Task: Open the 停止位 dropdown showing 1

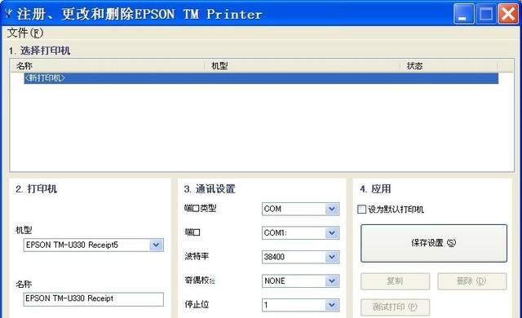Action: point(300,305)
